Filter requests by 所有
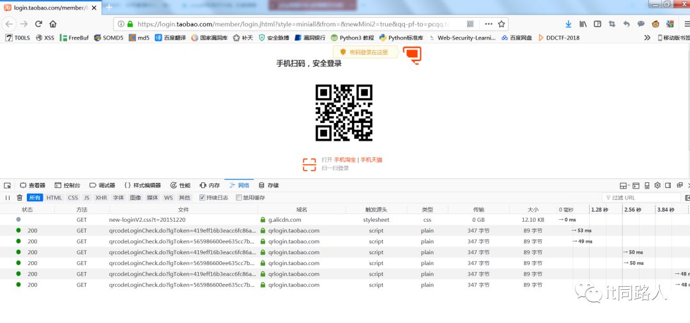The image size is (690, 323). click(x=34, y=198)
